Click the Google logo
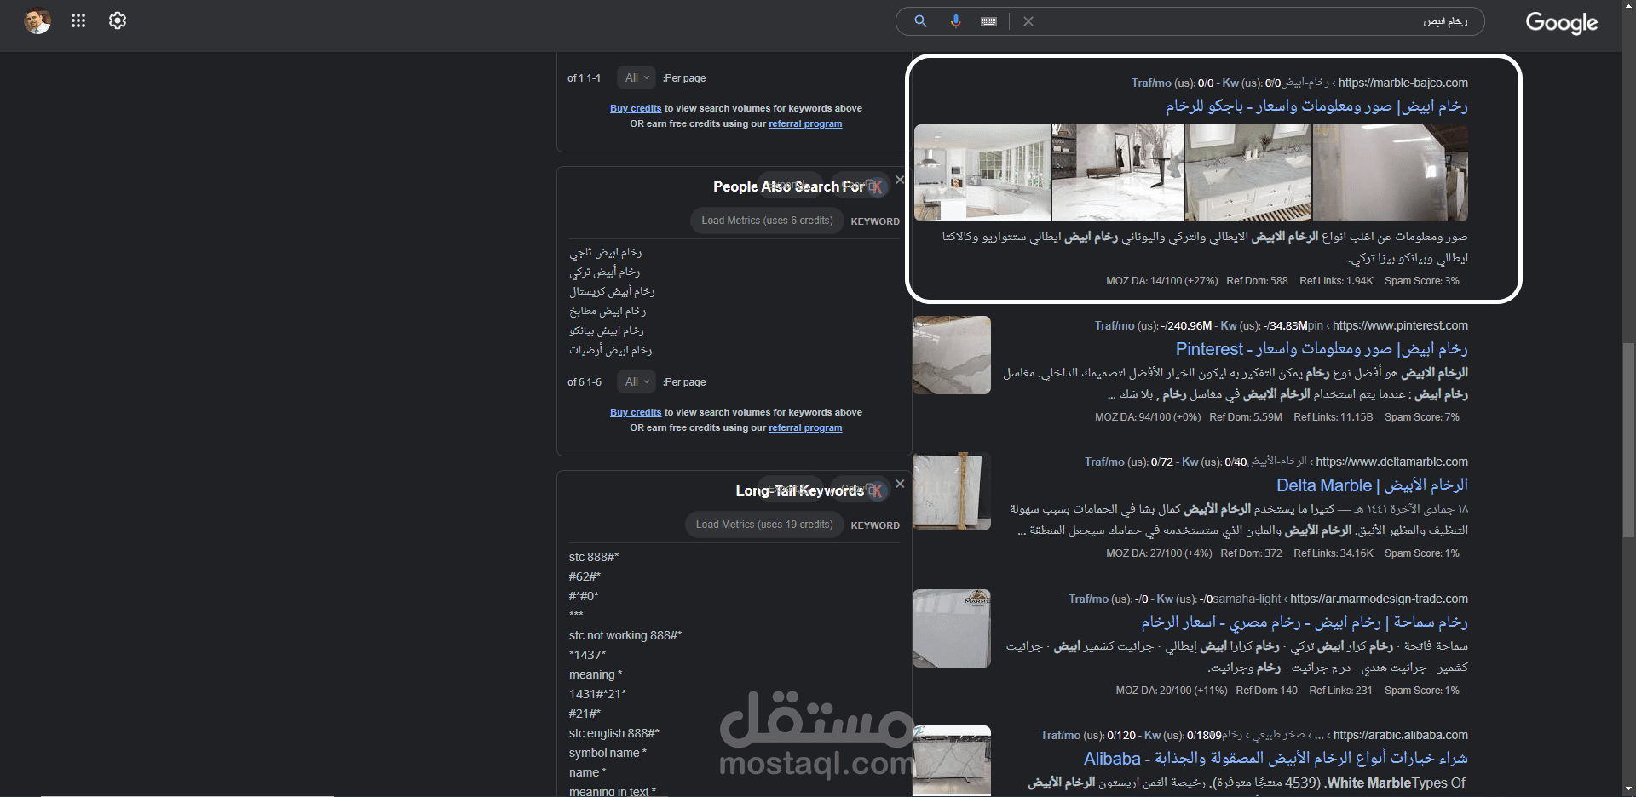 pos(1561,23)
